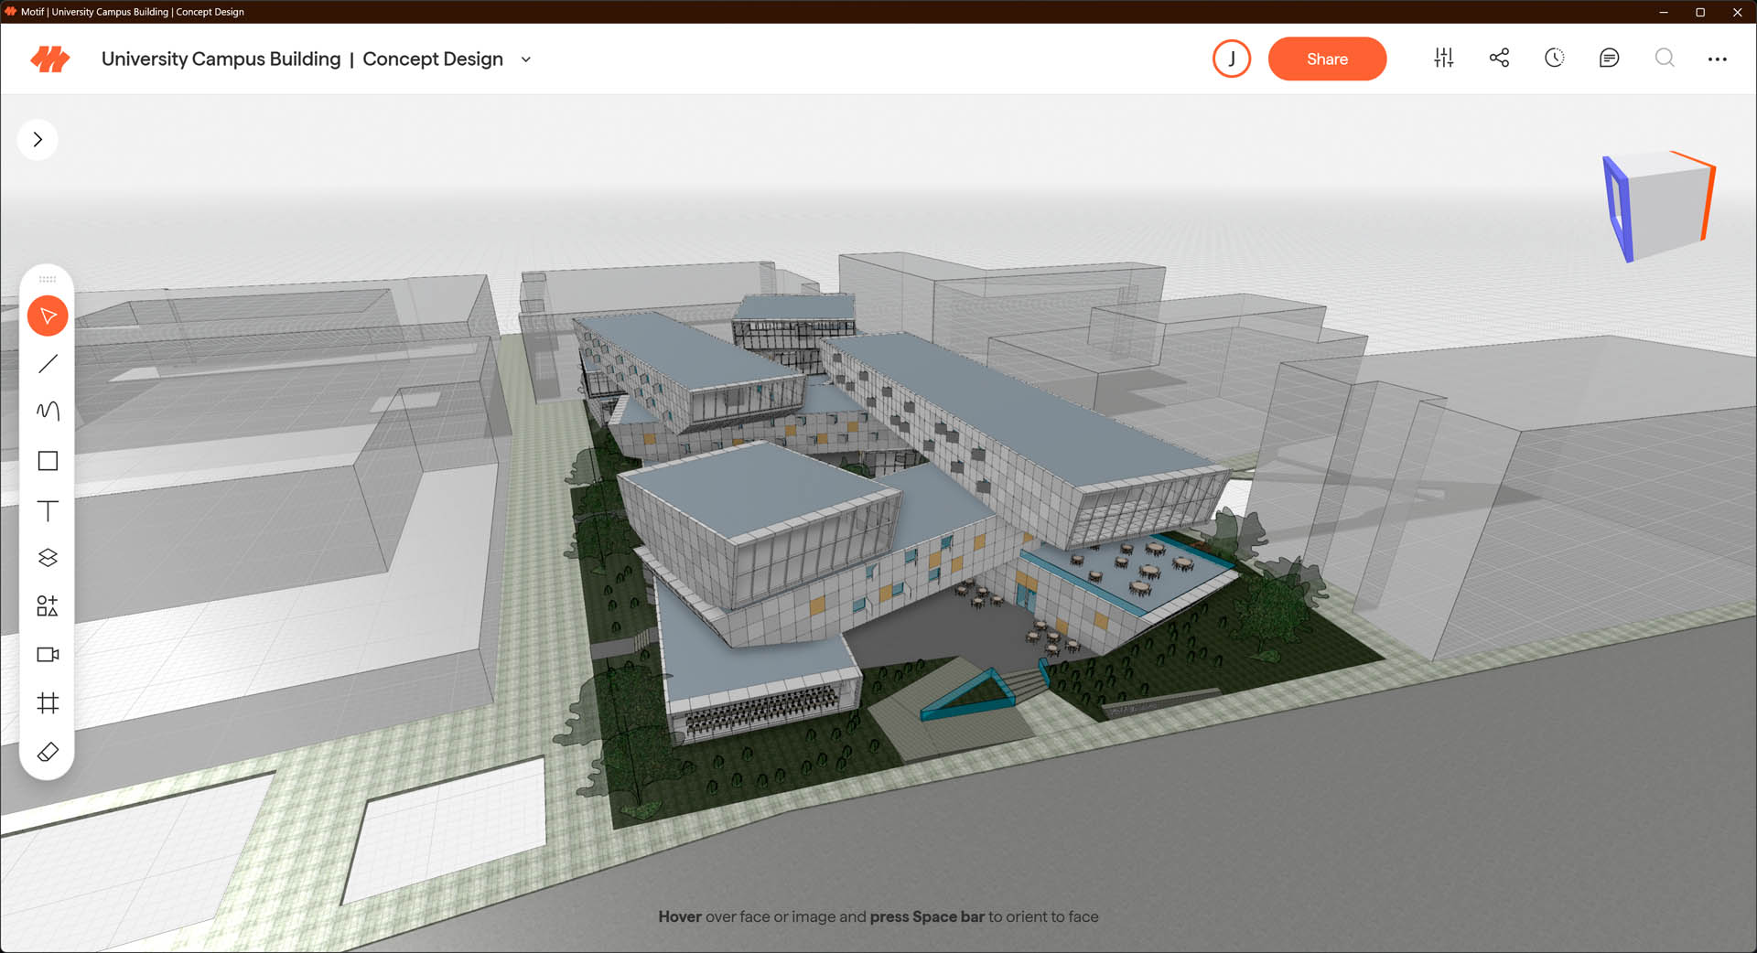Open the layers stack tool
Screen dimensions: 1757x953
click(x=48, y=558)
